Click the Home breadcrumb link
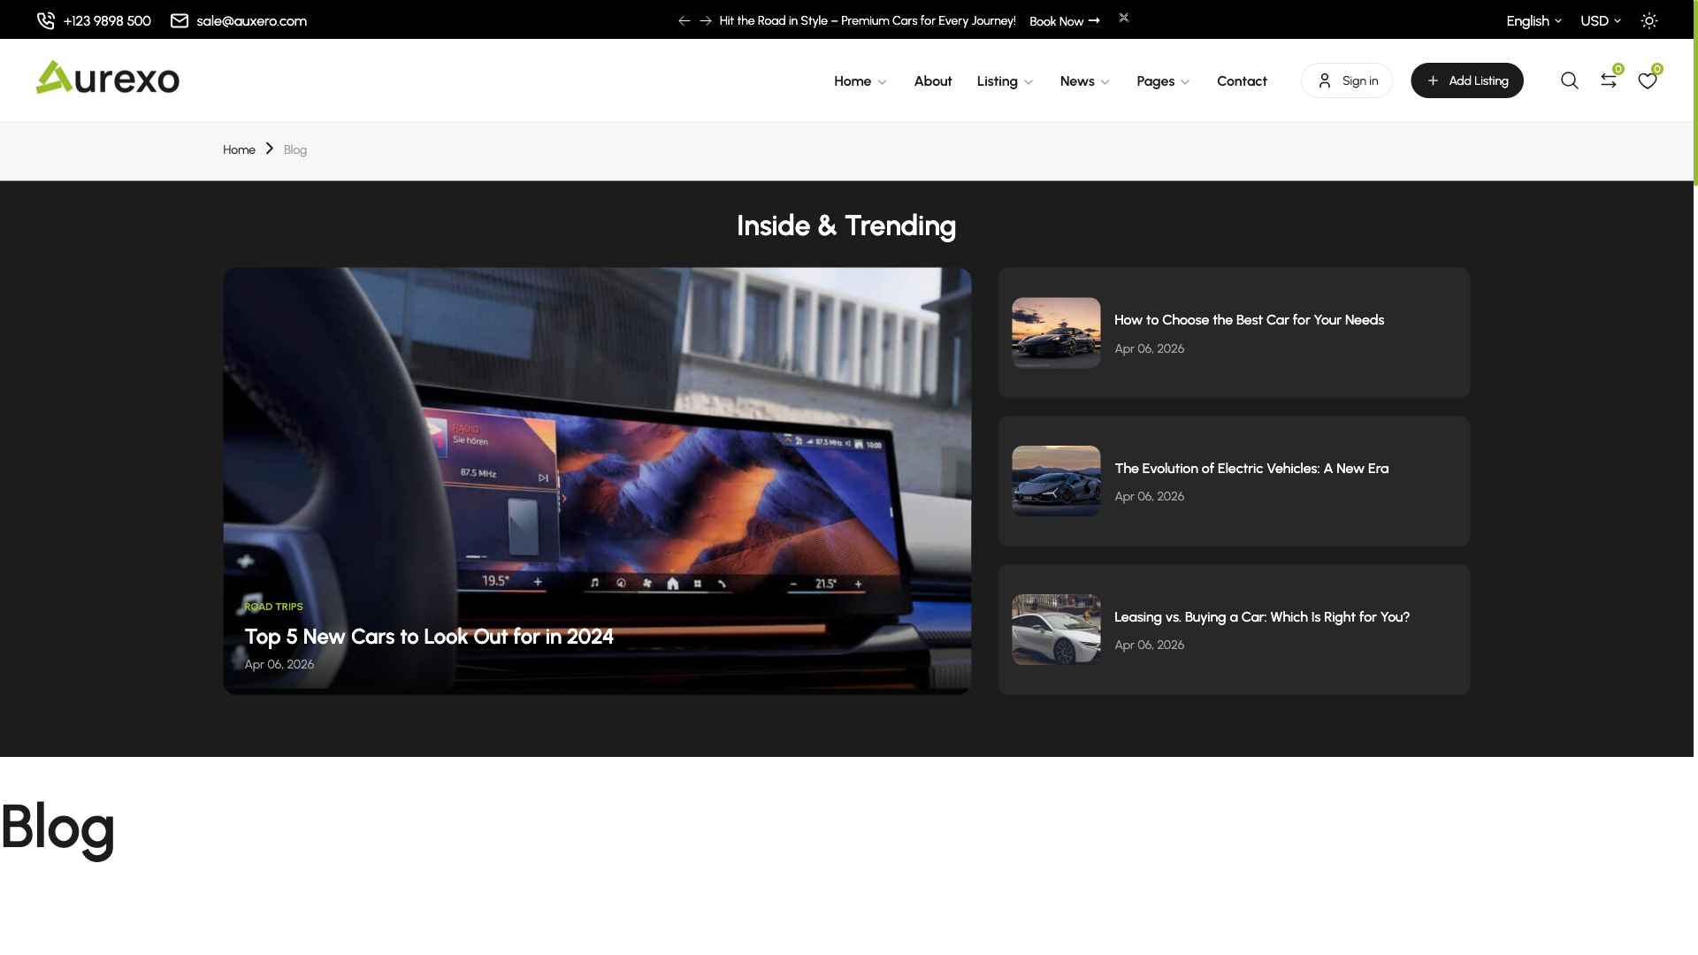Viewport: 1698px width, 955px height. (238, 149)
